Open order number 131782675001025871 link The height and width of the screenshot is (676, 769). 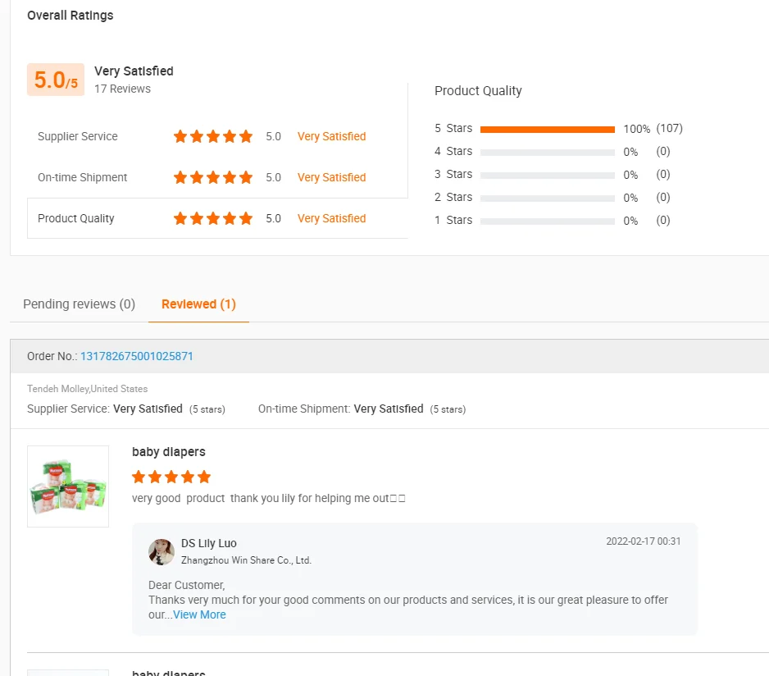(137, 356)
